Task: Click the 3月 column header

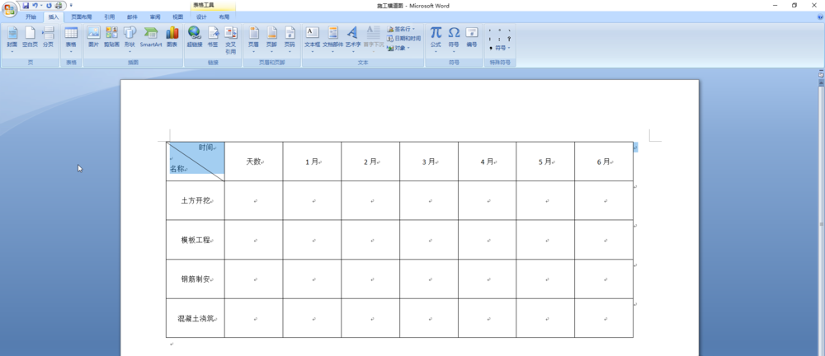Action: tap(429, 162)
